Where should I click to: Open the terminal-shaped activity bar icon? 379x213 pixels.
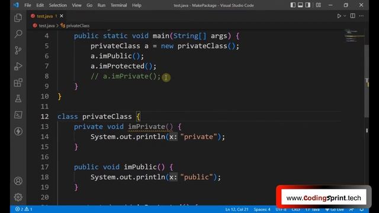[18, 115]
